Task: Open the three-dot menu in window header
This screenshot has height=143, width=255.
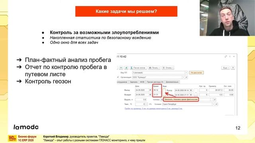Action: click(x=230, y=56)
